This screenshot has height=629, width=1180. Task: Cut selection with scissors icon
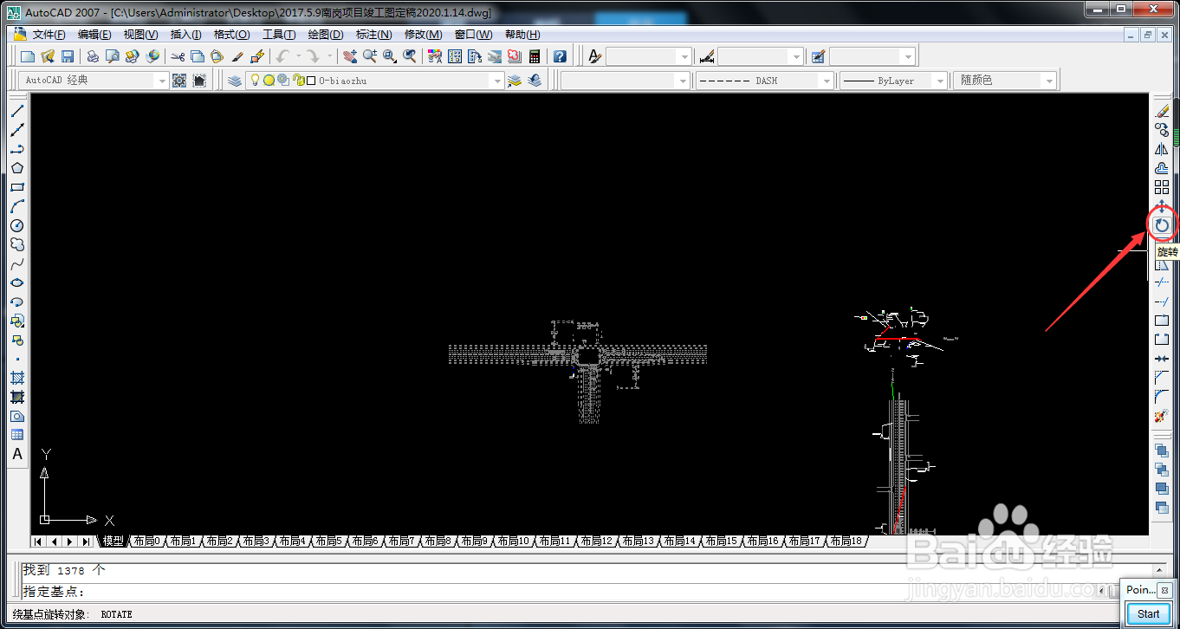[178, 56]
